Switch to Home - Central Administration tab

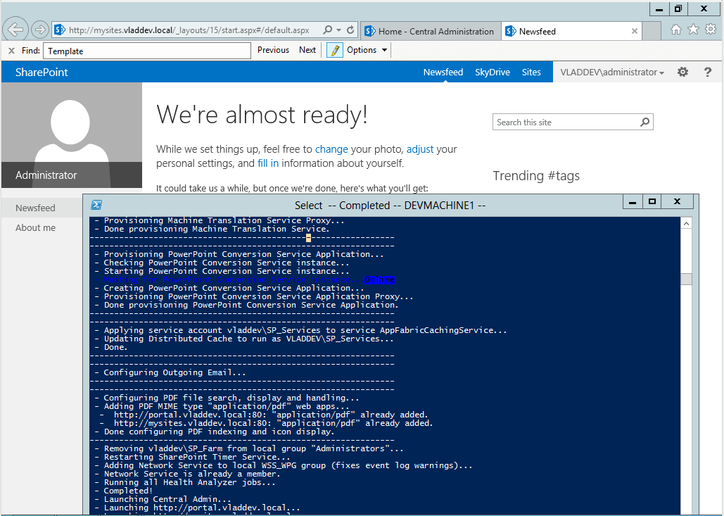tap(431, 32)
